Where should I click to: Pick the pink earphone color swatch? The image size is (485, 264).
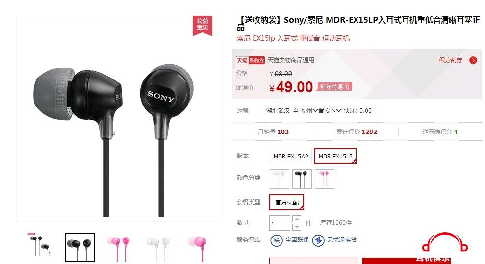click(x=325, y=179)
